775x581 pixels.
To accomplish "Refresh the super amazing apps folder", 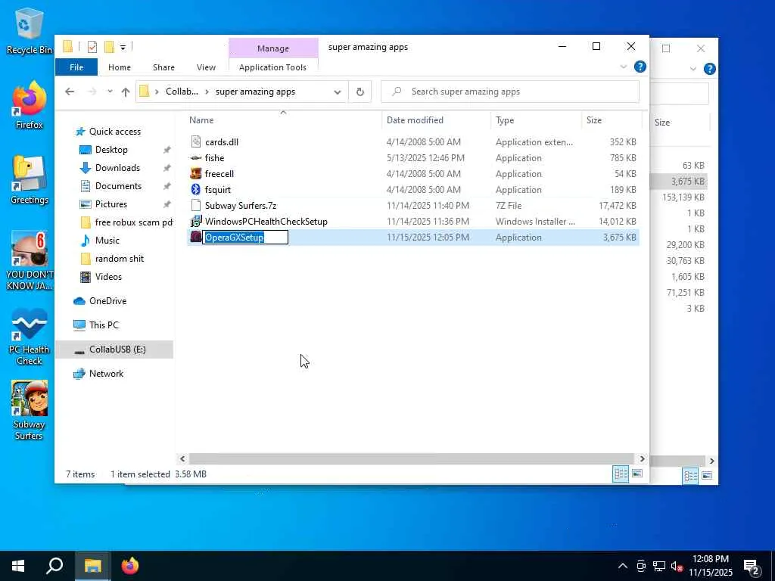I will [x=359, y=92].
